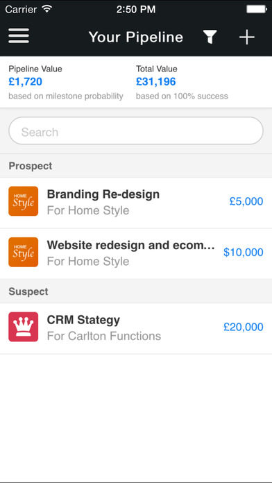Tap the Wi-Fi status icon
The height and width of the screenshot is (483, 272).
(47, 9)
